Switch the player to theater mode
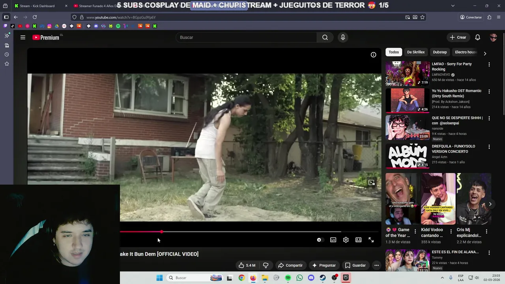 (x=358, y=240)
